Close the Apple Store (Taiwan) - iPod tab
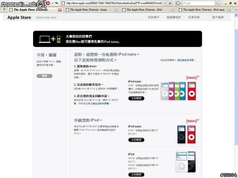This screenshot has width=238, height=178. 173,10
